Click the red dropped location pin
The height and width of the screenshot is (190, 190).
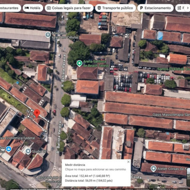(37, 113)
